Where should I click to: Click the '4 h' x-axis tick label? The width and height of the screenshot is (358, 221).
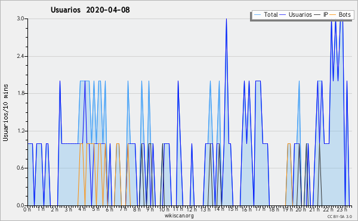click(x=82, y=209)
